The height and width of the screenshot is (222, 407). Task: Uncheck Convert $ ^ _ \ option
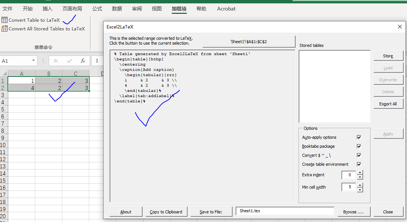[359, 155]
